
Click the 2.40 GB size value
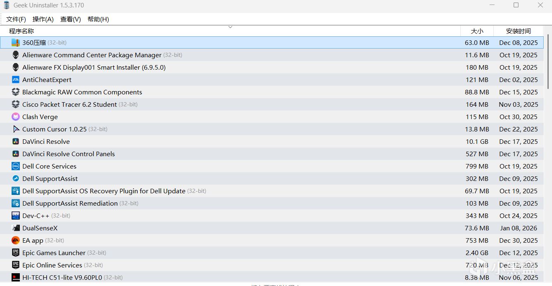click(477, 253)
